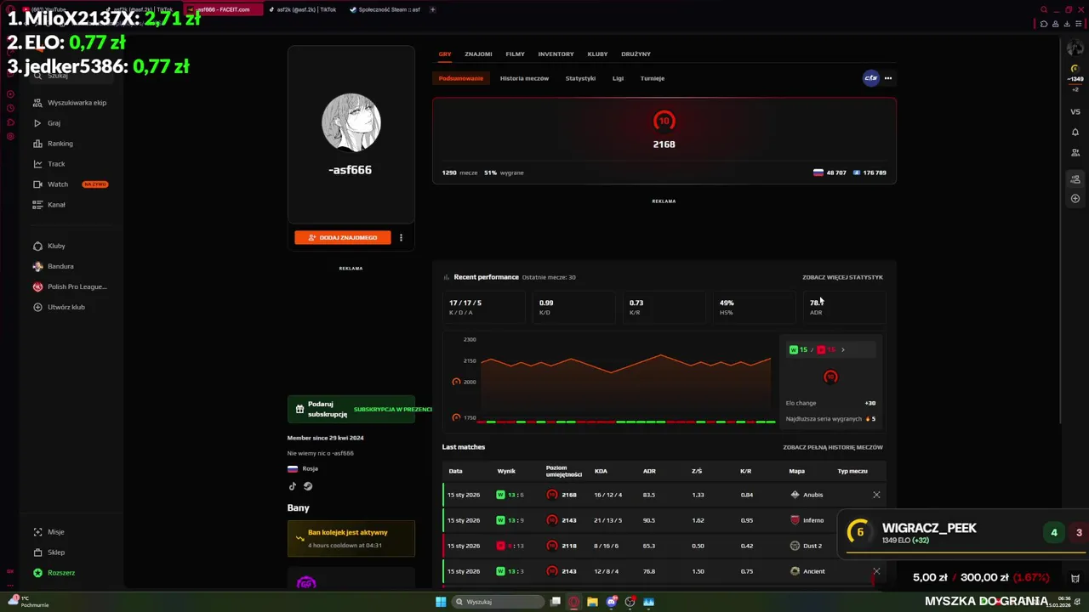Click the DODAJ ZNAJOMEGO button
This screenshot has height=612, width=1089.
coord(343,237)
